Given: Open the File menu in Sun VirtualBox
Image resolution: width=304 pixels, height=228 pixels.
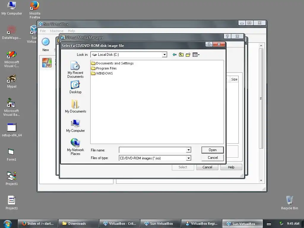Looking at the screenshot, I should 43,31.
